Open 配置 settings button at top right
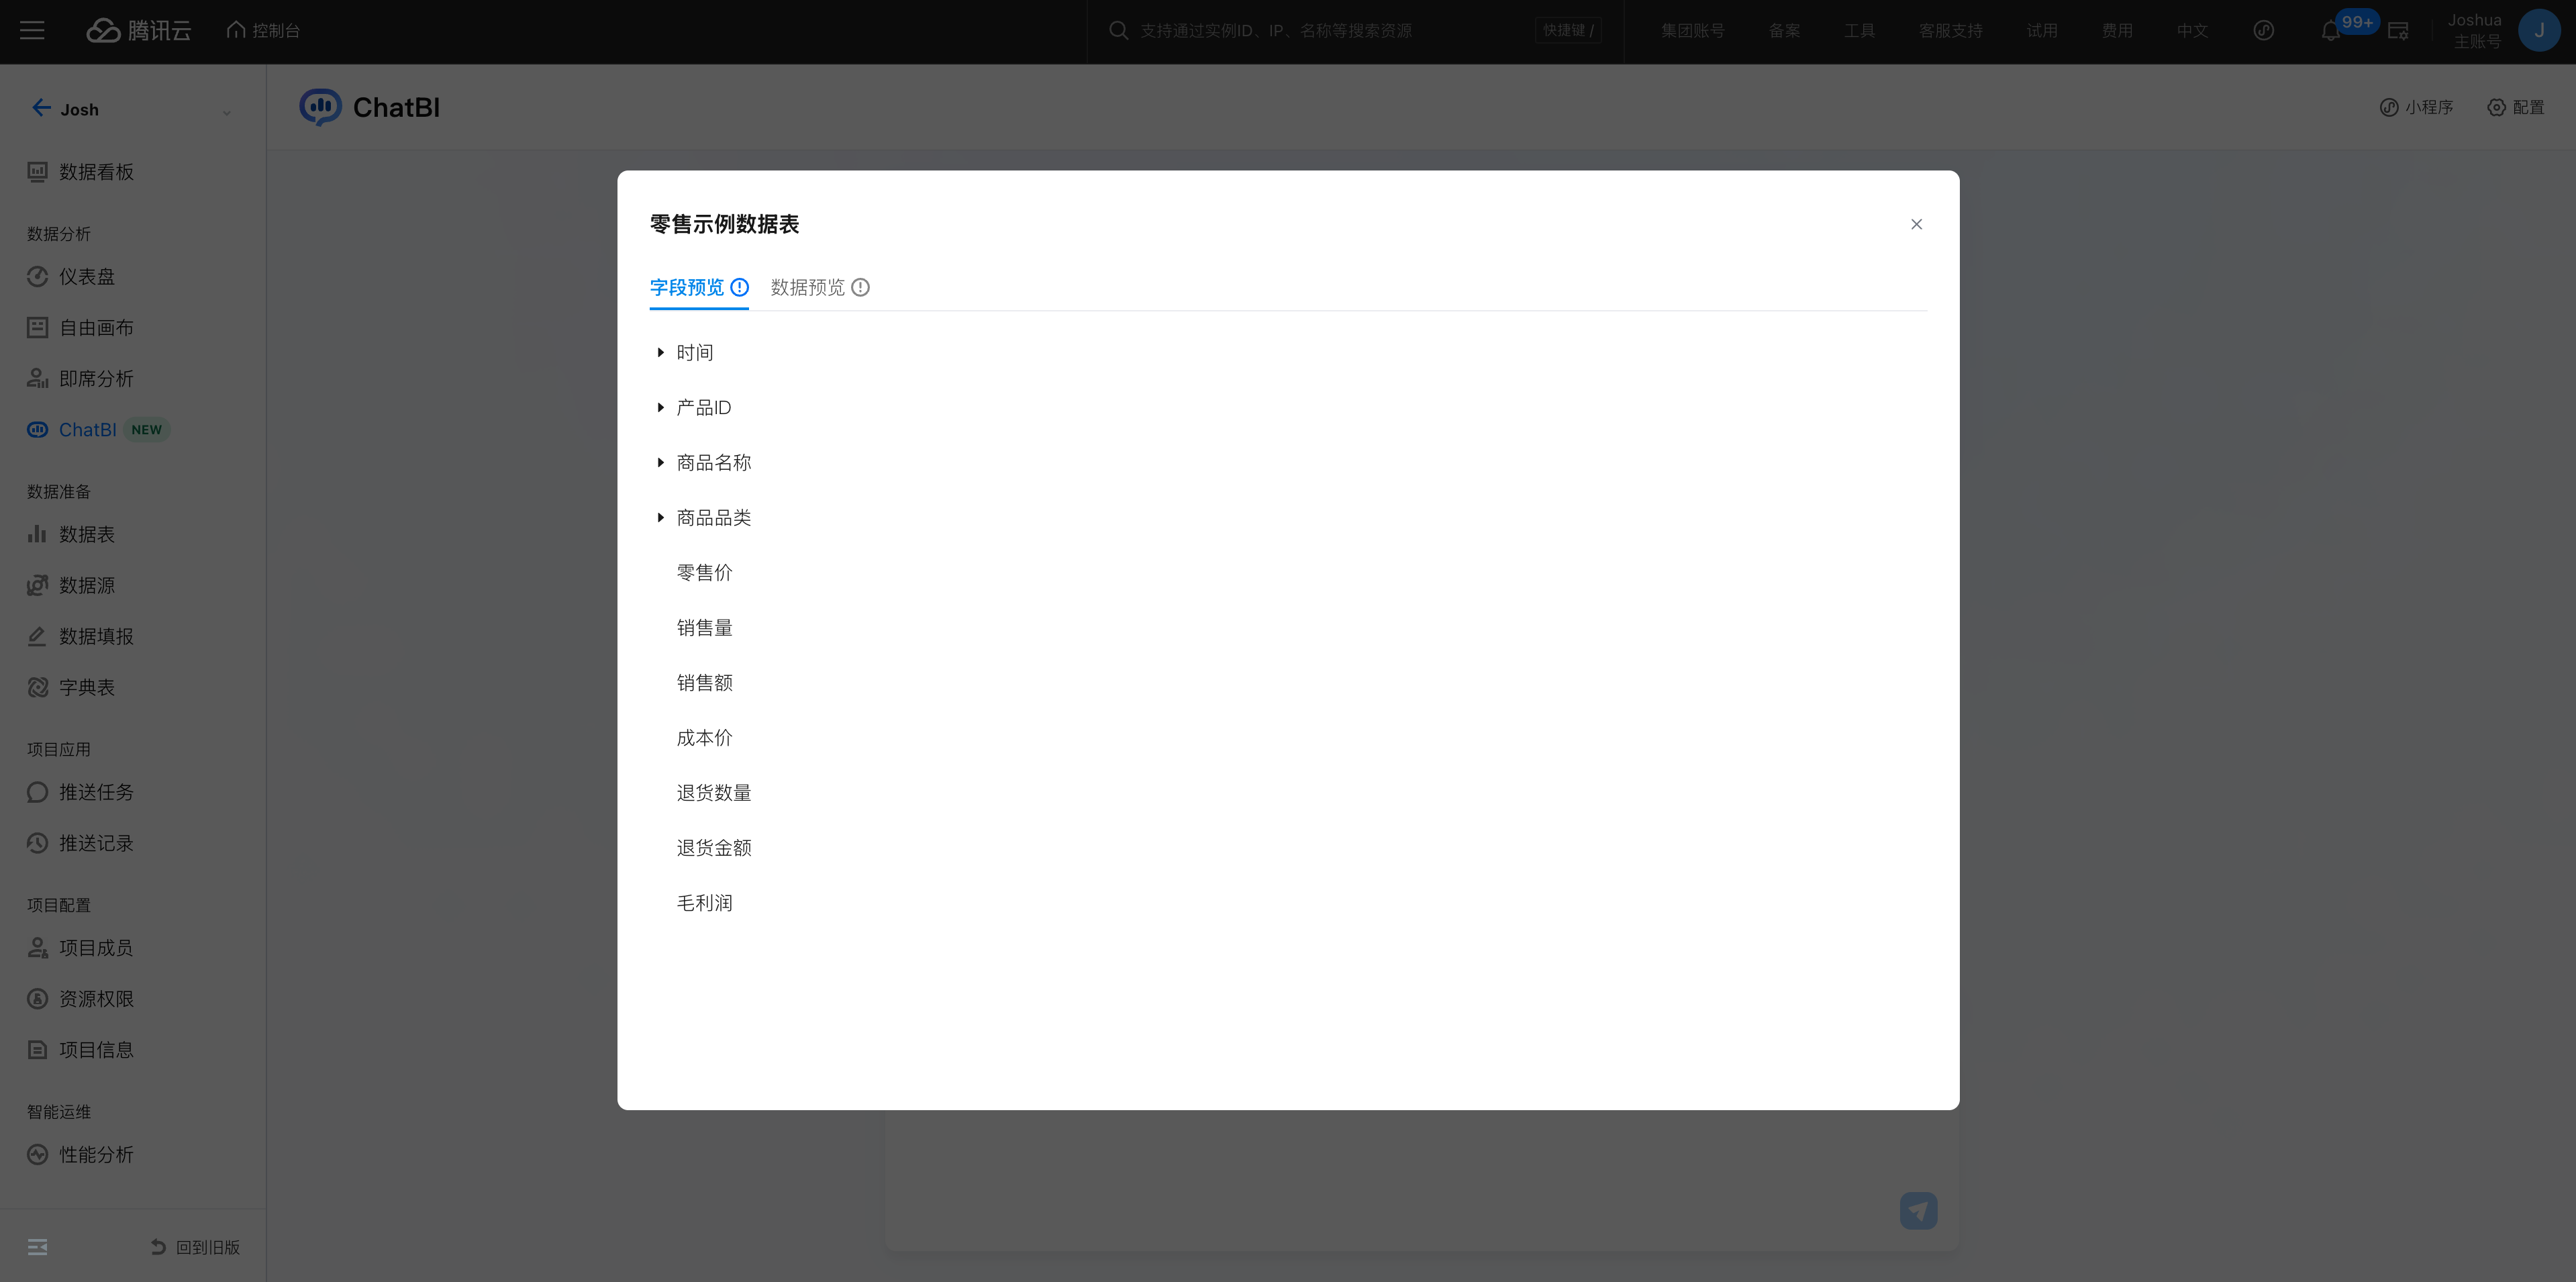 tap(2515, 107)
